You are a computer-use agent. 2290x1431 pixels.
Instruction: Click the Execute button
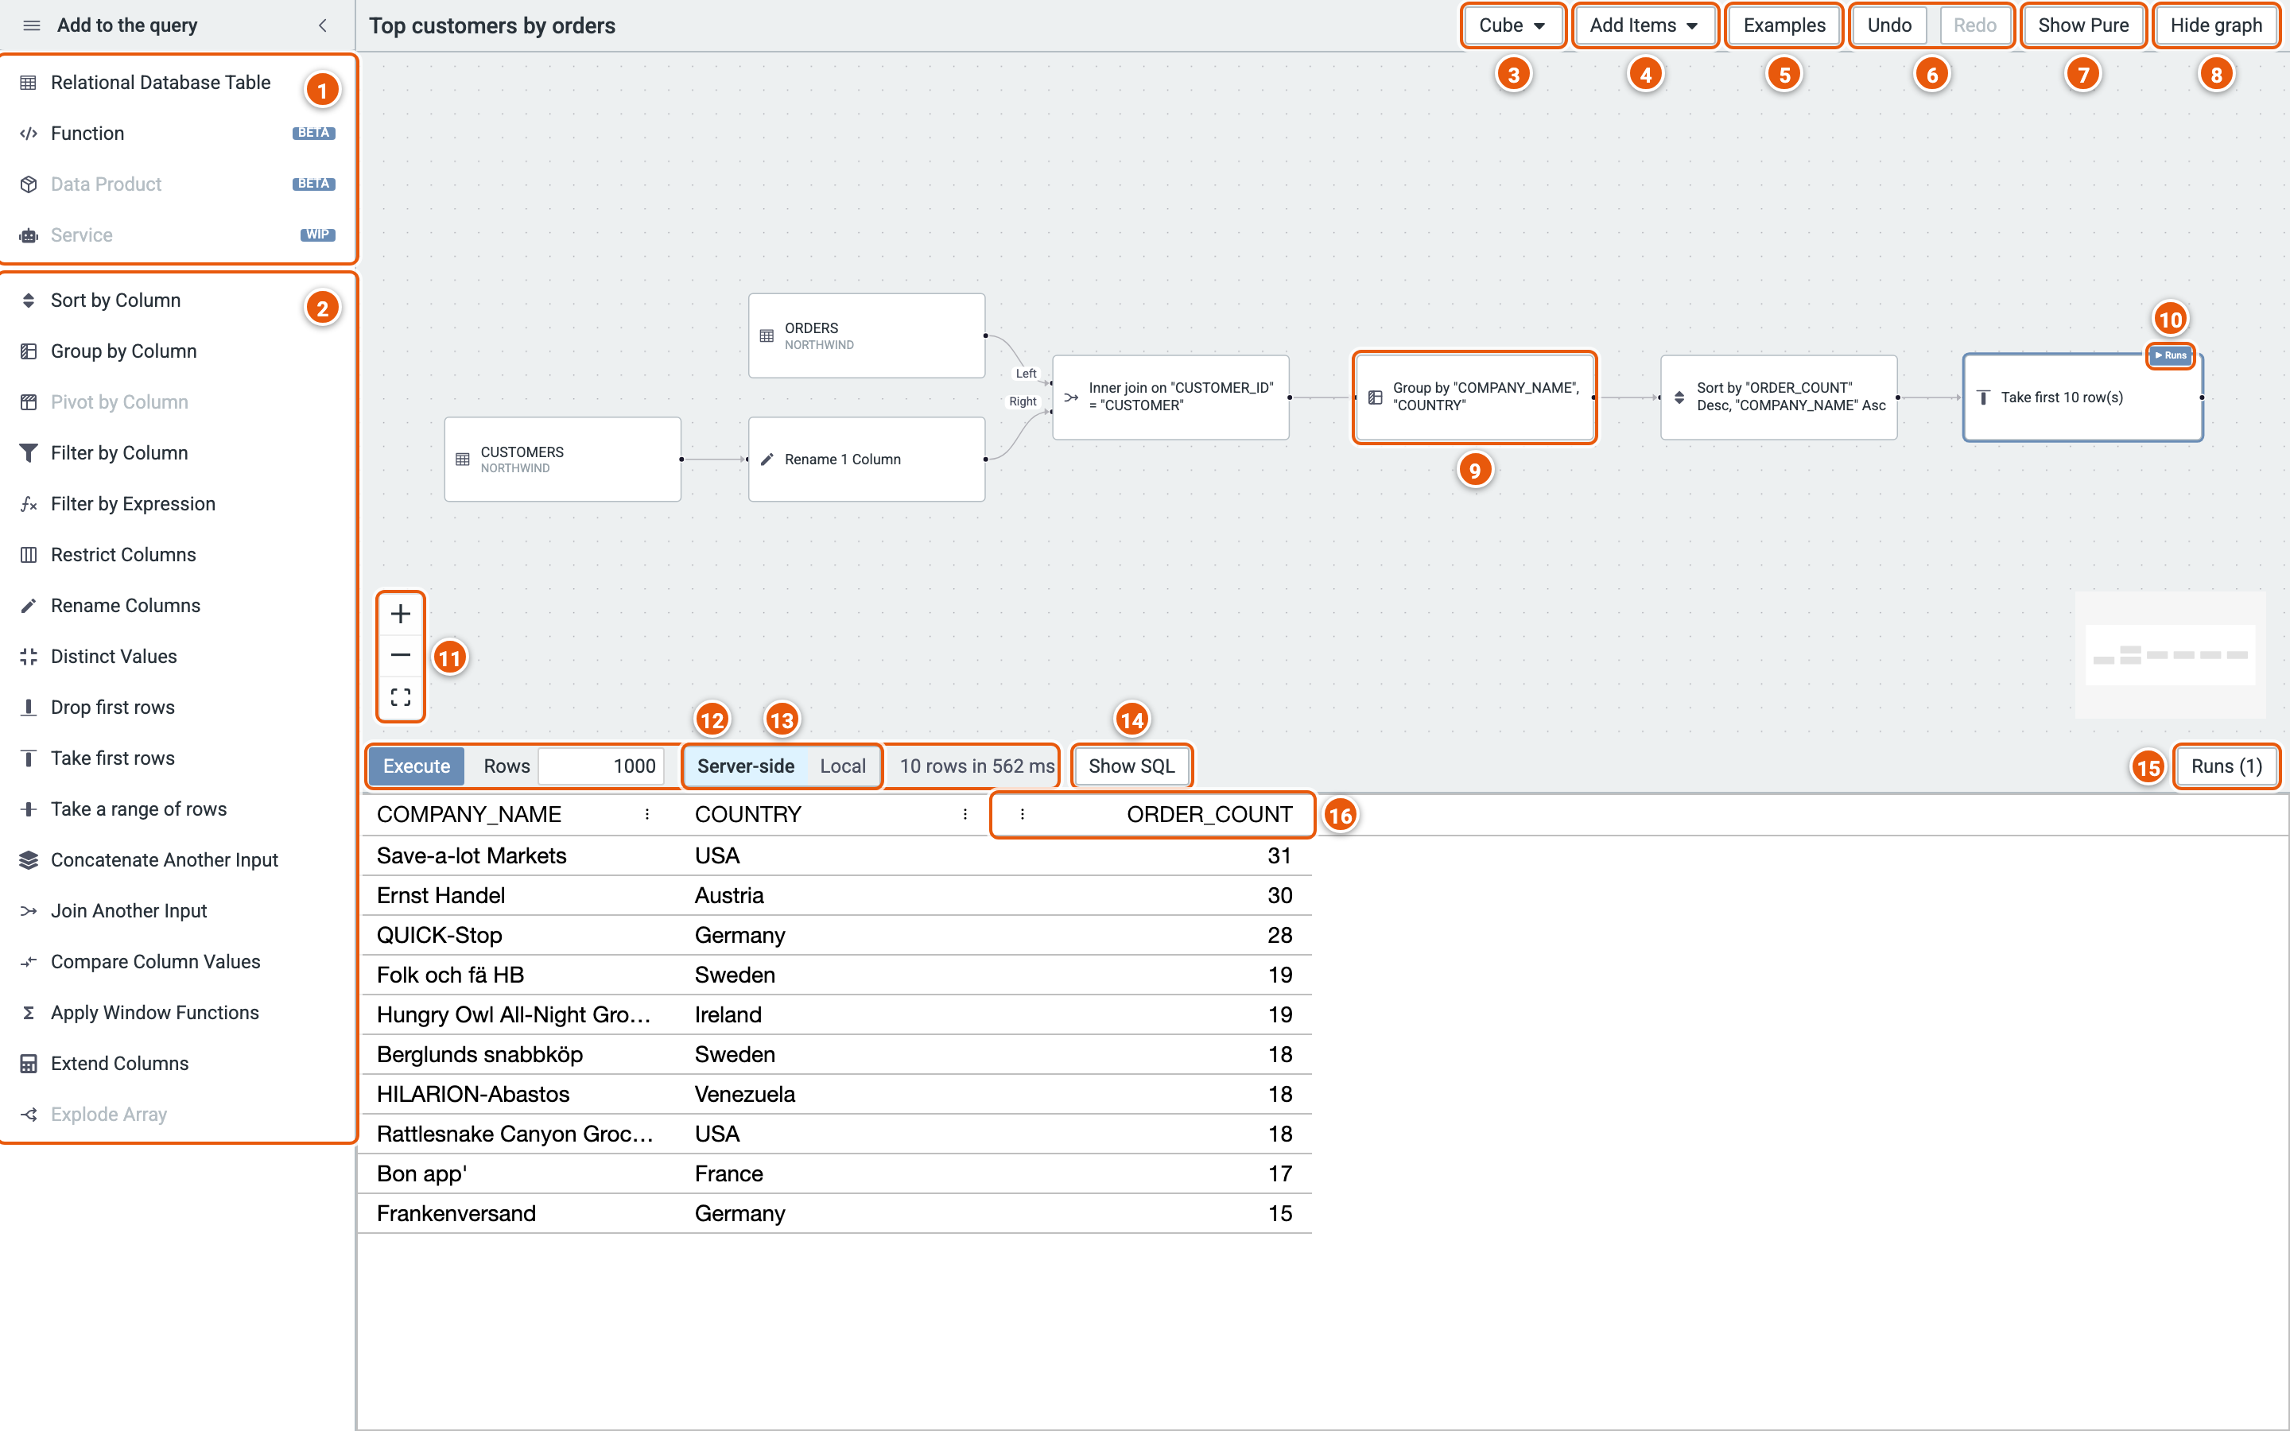pos(417,766)
